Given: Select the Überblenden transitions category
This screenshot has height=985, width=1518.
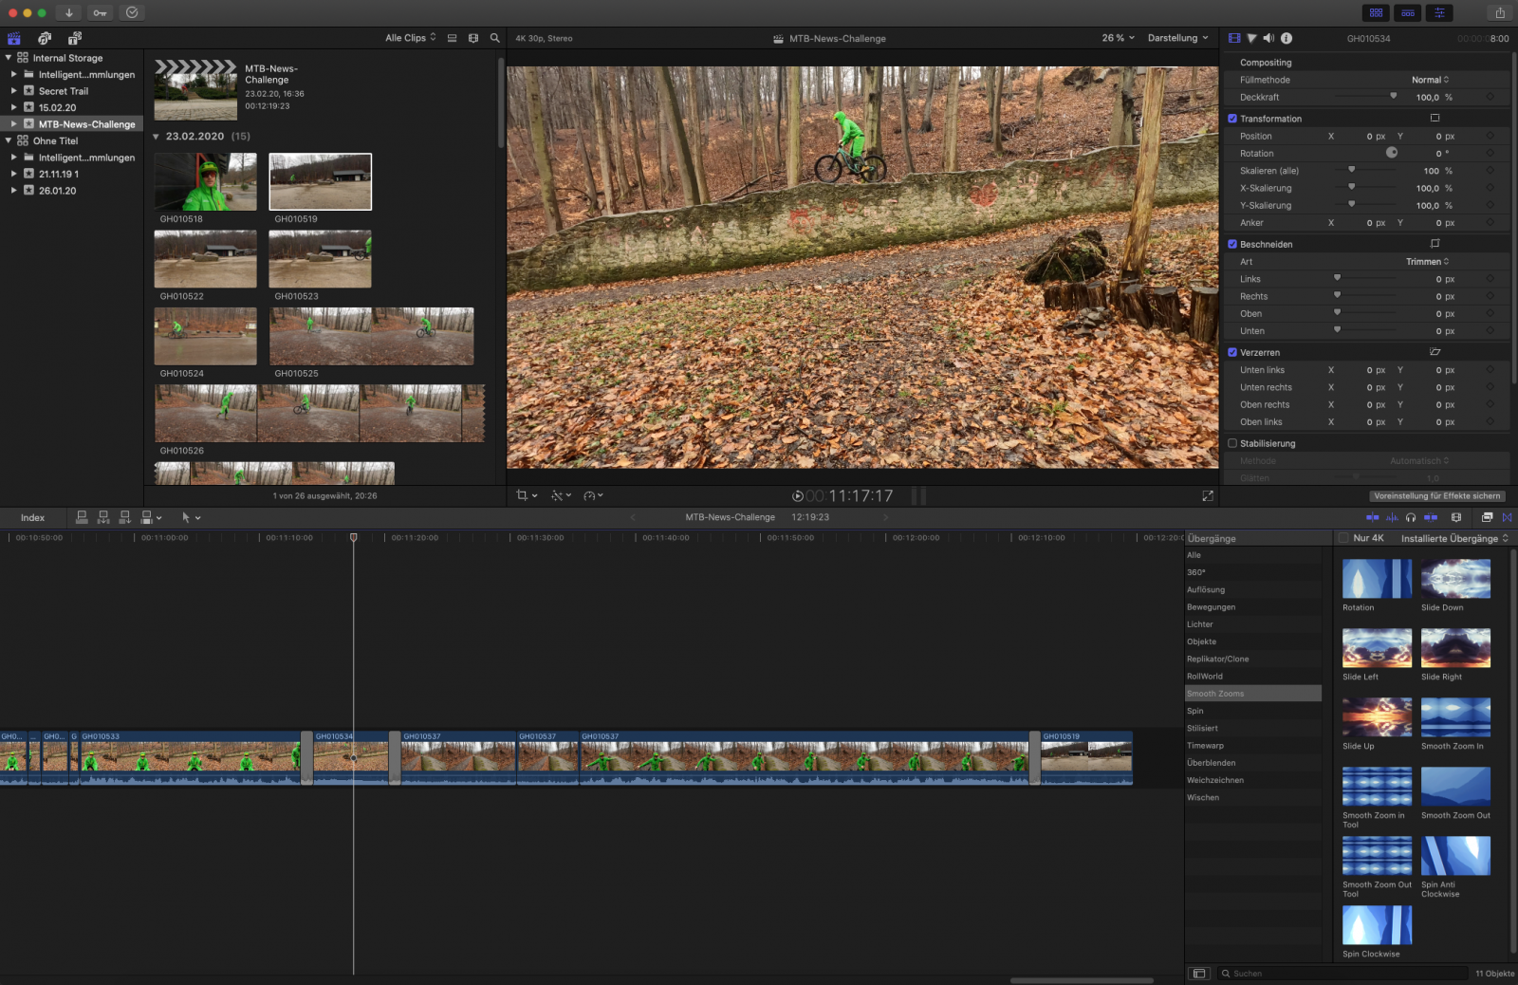Looking at the screenshot, I should 1252,763.
